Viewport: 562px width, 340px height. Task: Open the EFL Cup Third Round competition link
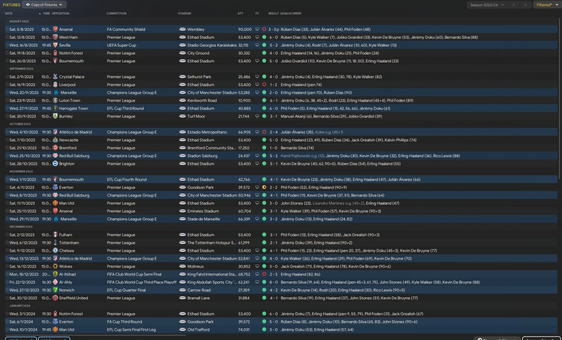pyautogui.click(x=125, y=109)
